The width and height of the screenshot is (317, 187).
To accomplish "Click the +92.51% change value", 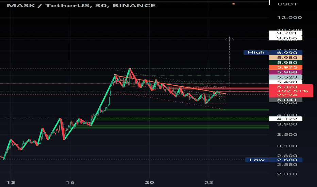I will [x=293, y=91].
